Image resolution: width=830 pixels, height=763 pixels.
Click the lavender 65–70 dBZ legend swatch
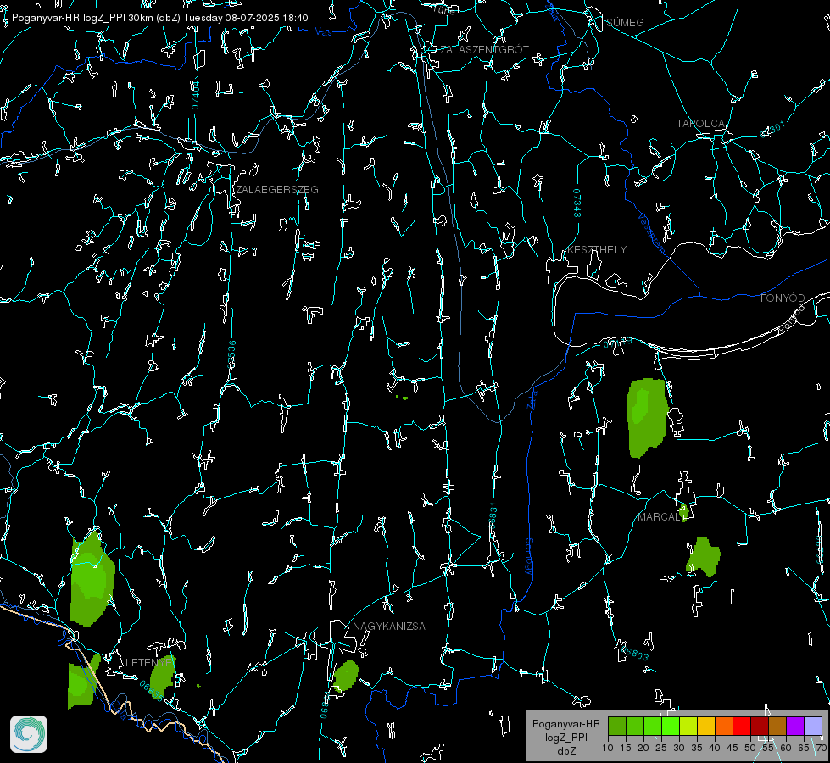pos(813,726)
